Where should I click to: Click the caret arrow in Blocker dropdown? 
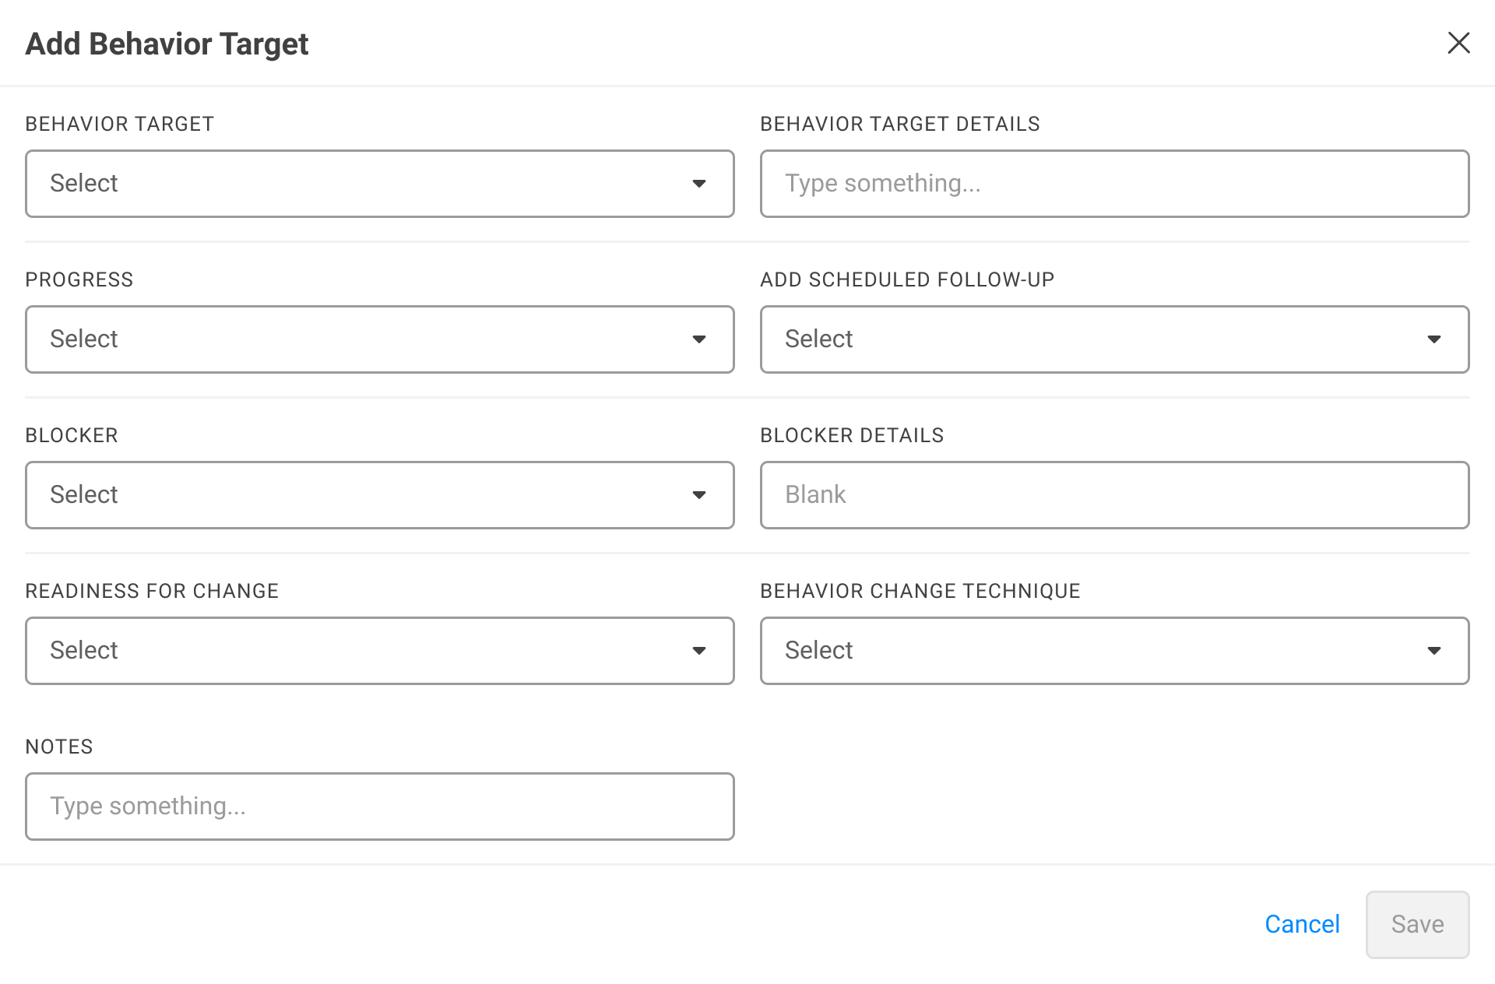[699, 495]
